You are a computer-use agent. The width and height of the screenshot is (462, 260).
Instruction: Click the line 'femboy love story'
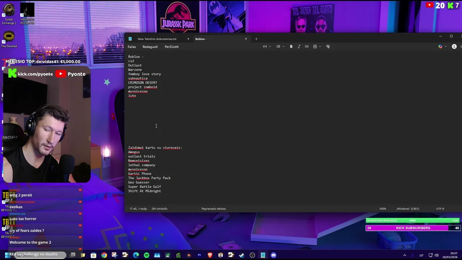[x=144, y=74]
